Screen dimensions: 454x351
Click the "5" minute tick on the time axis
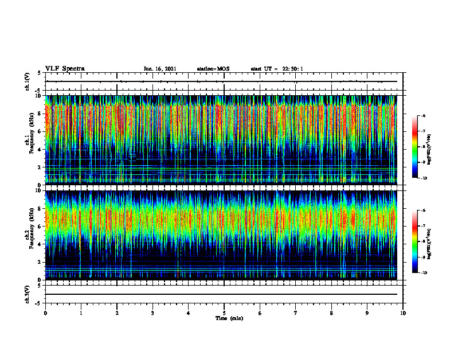(224, 313)
